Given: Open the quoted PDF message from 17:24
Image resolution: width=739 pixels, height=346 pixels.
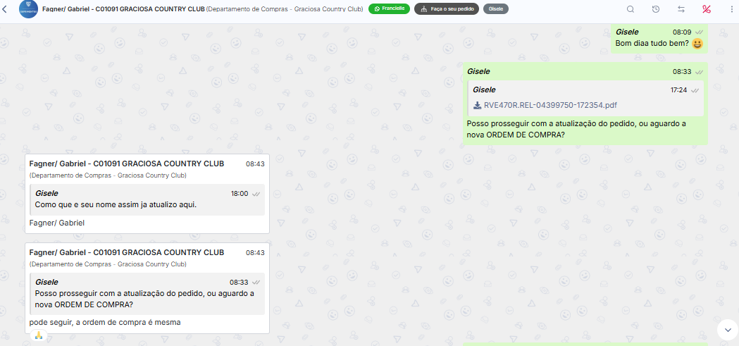Looking at the screenshot, I should (x=585, y=98).
